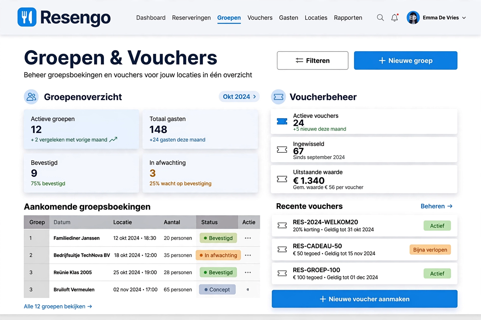Open notifications via the bell icon
This screenshot has height=320, width=481.
click(x=395, y=17)
